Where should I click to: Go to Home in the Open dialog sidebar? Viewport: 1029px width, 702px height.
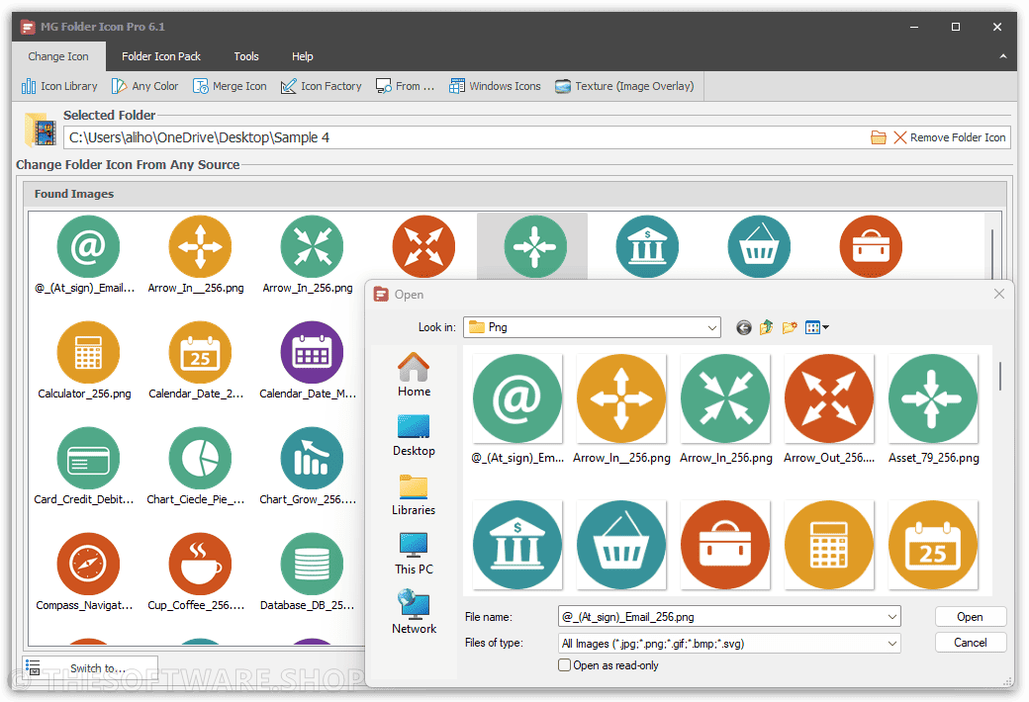415,376
